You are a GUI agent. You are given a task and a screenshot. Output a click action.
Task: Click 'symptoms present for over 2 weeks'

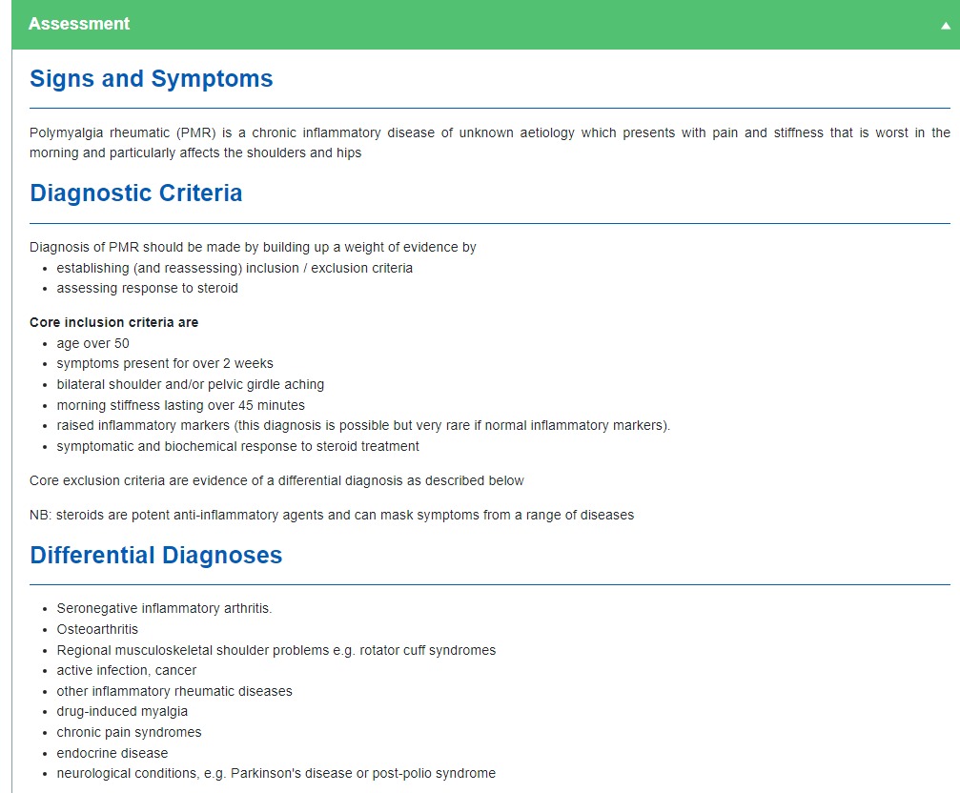(x=165, y=363)
